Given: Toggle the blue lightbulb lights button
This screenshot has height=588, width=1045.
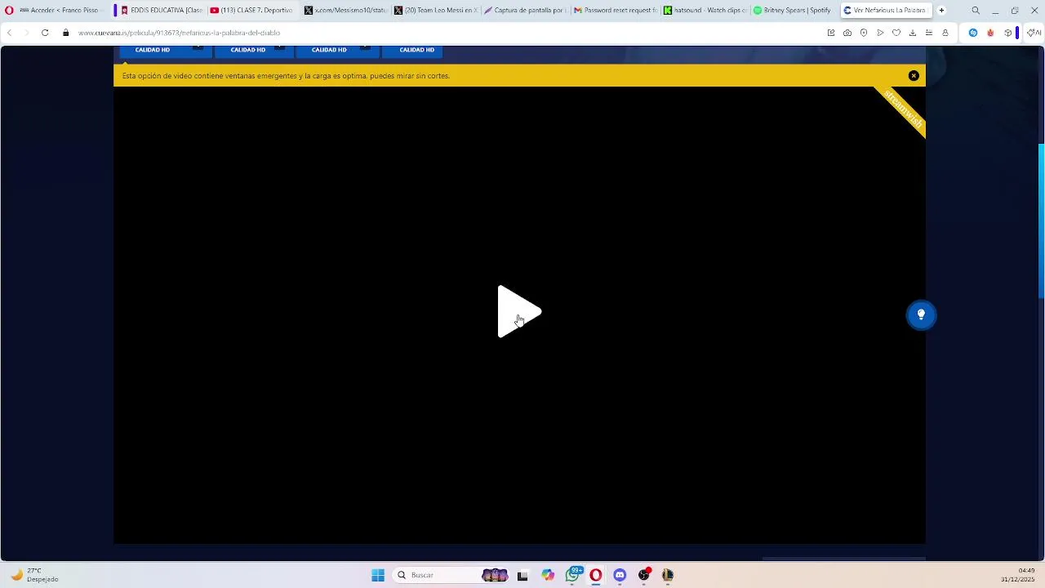Looking at the screenshot, I should click(921, 314).
